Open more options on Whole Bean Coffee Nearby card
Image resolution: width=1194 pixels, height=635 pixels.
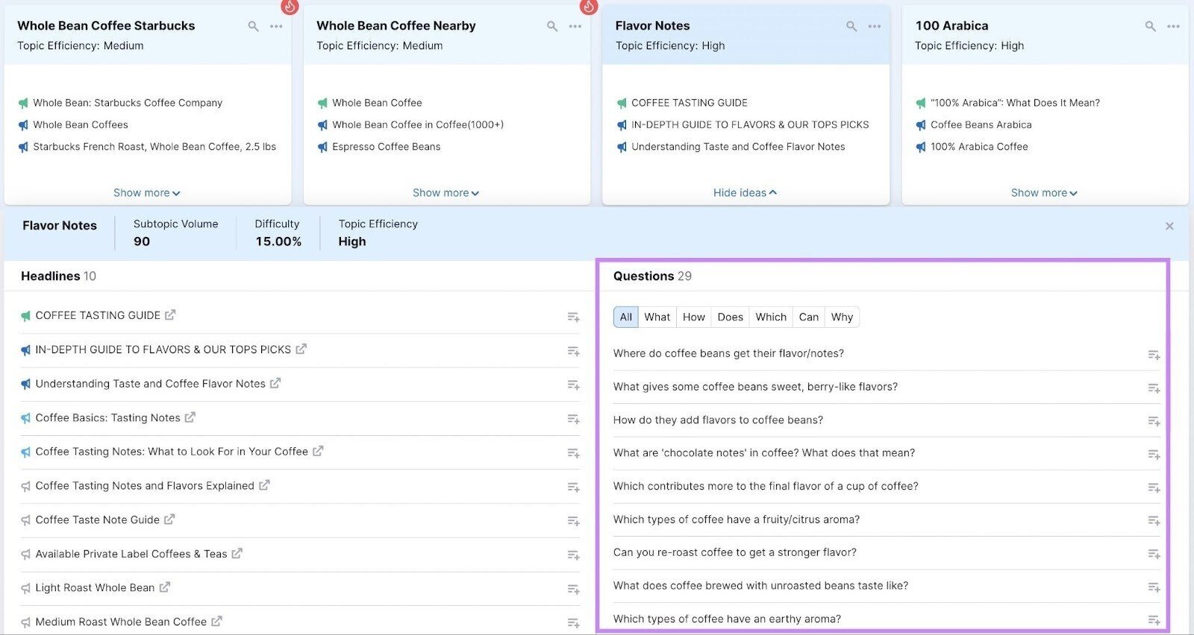575,26
